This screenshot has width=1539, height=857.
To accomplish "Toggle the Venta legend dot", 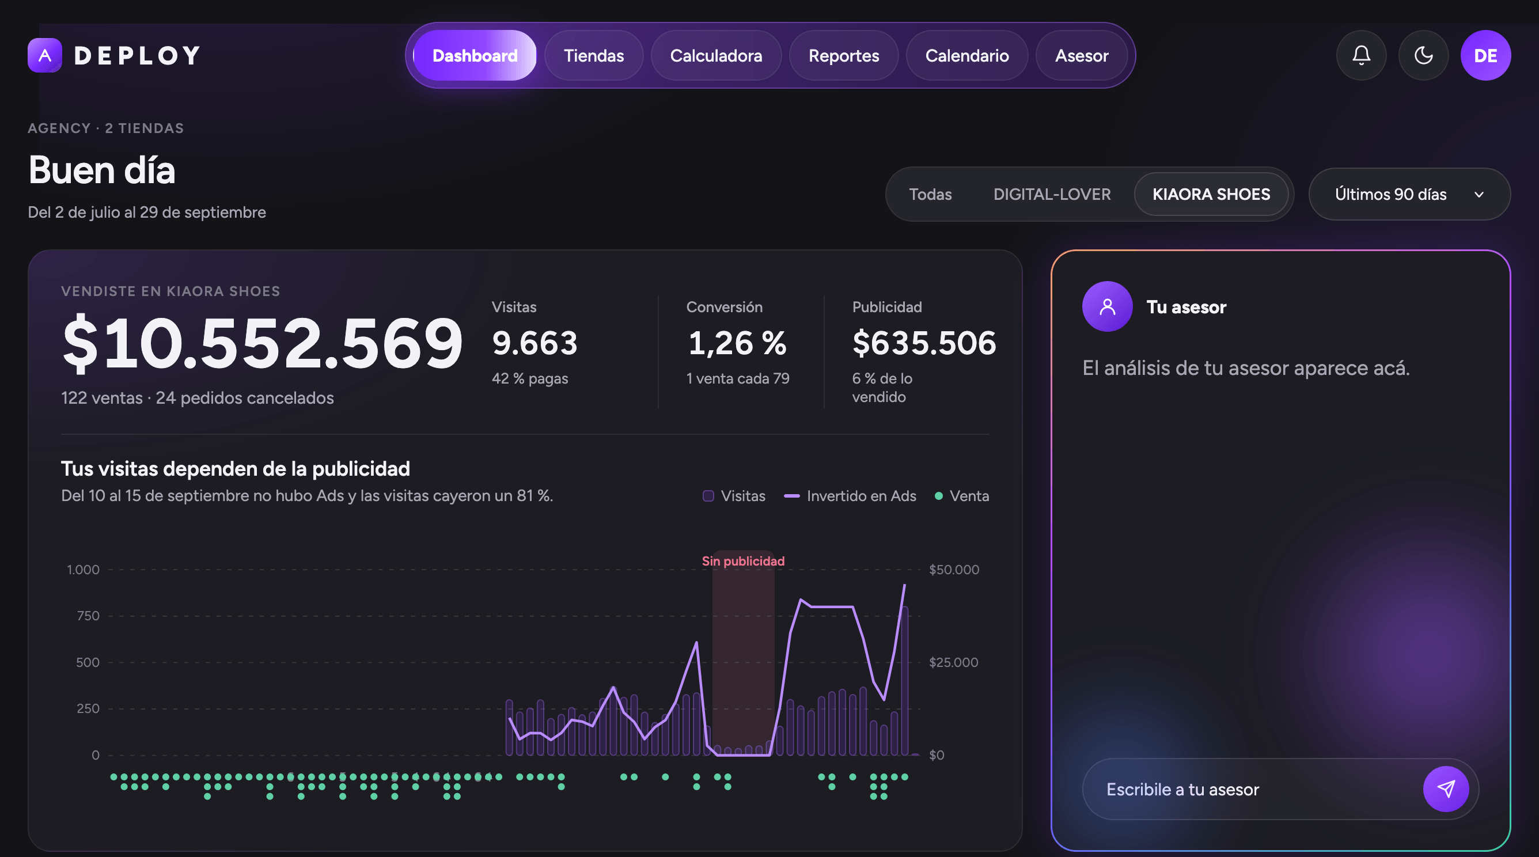I will (961, 496).
